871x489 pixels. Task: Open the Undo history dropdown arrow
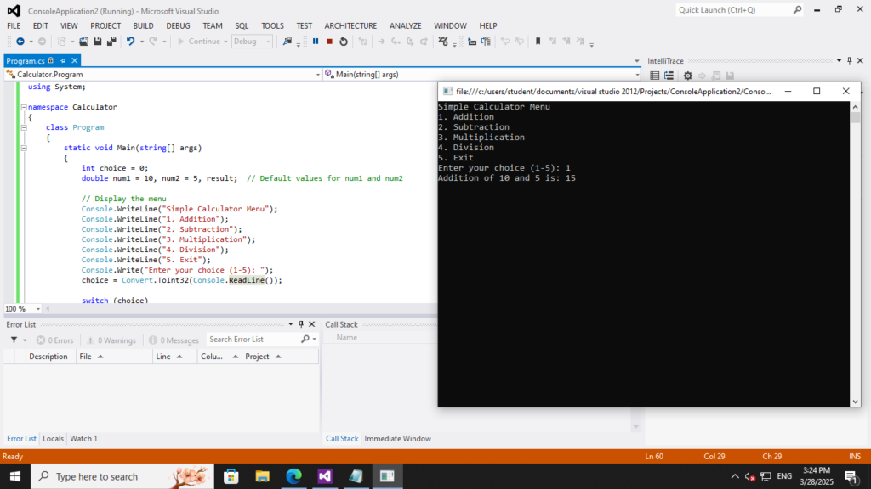(x=142, y=42)
